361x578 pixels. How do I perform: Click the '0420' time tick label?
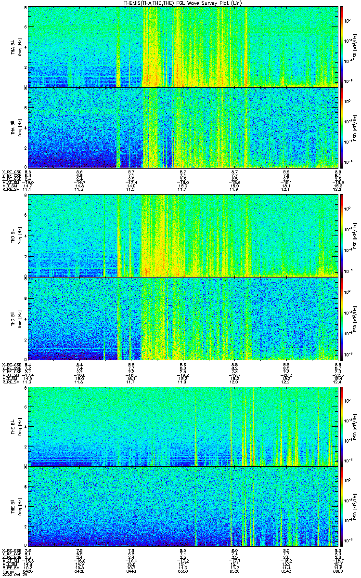point(80,571)
